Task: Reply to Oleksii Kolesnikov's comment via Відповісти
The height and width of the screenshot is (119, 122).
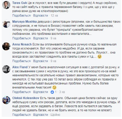Action: pyautogui.click(x=41, y=115)
